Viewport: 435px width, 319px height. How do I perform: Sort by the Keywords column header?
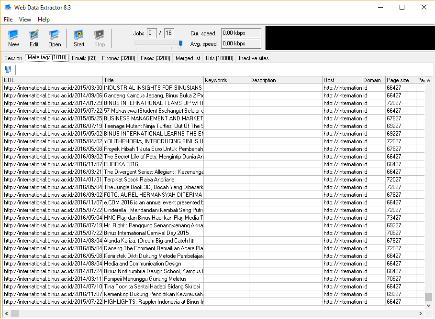tap(226, 80)
